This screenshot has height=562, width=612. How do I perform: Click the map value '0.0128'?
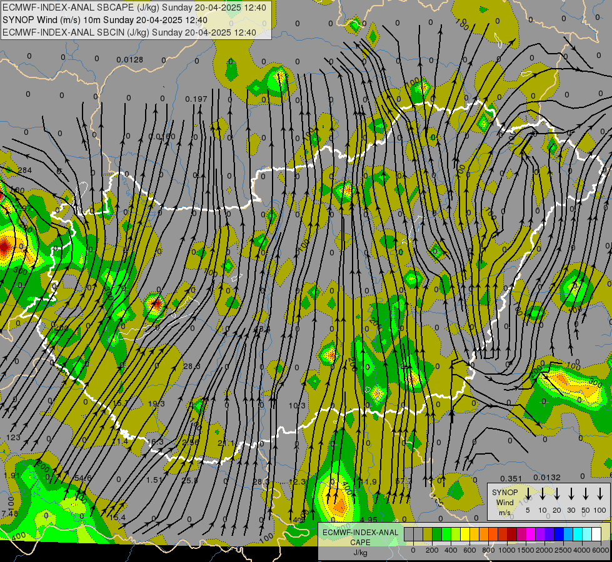tap(129, 60)
